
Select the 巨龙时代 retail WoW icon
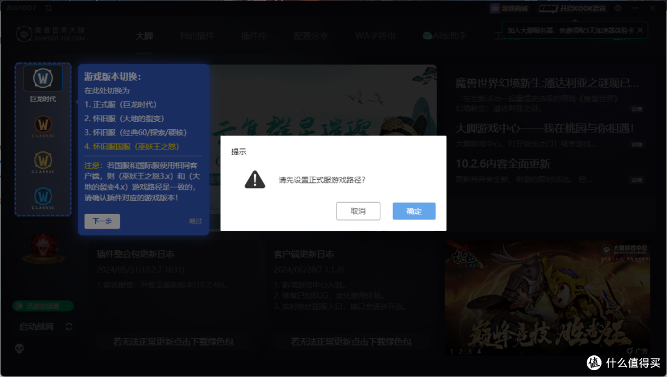click(x=43, y=78)
